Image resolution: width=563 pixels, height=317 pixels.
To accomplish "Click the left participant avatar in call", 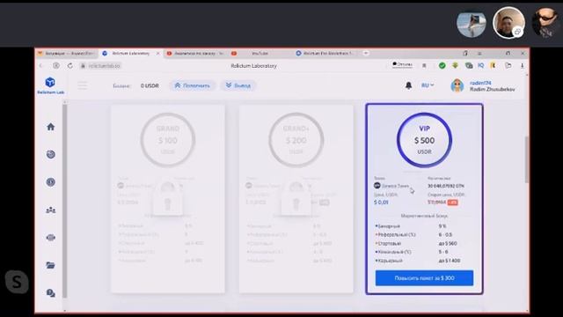I will pyautogui.click(x=472, y=24).
